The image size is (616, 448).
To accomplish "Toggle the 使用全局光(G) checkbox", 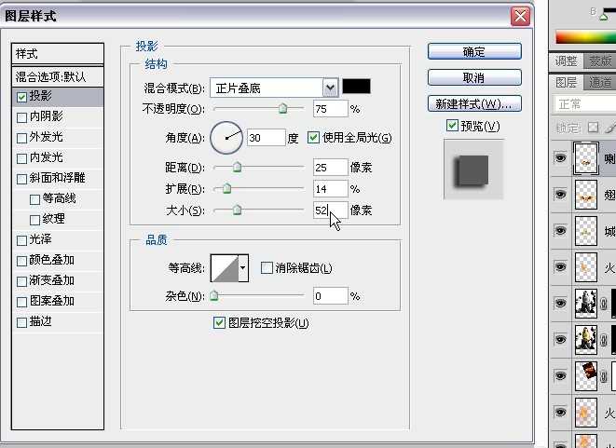I will [313, 138].
